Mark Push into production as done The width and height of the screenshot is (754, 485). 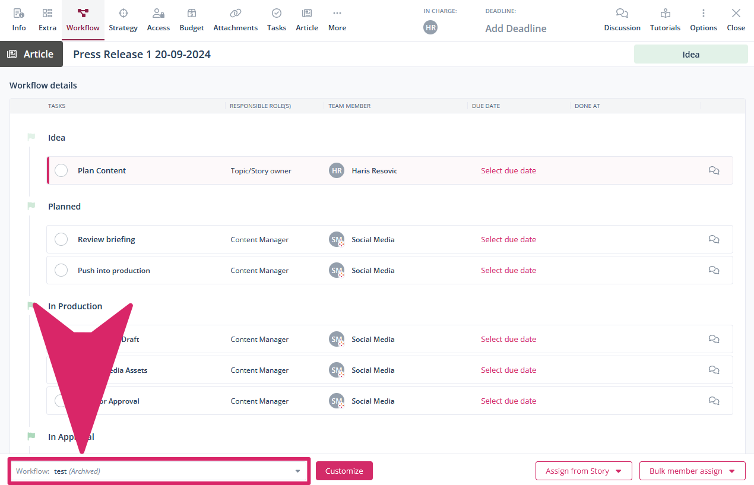(61, 270)
